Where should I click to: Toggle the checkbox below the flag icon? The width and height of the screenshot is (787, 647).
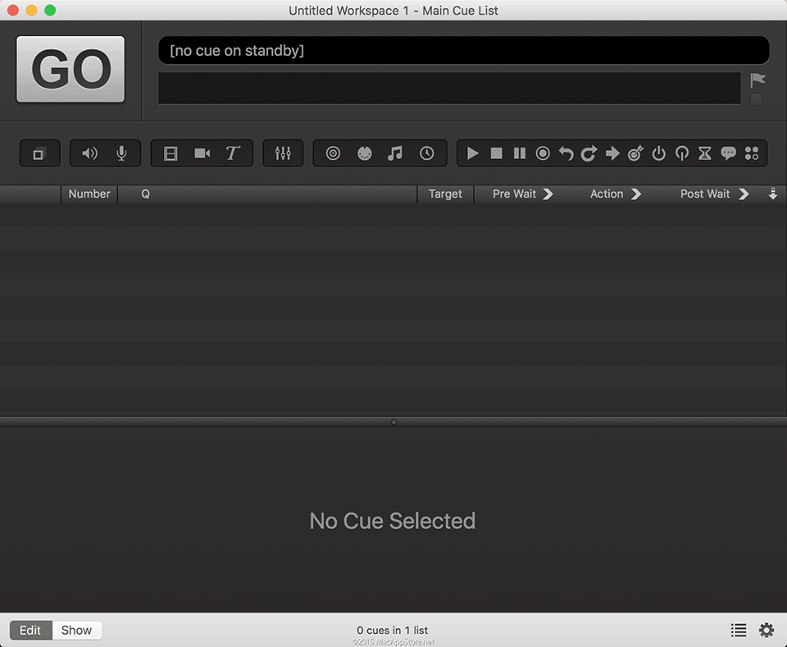(756, 99)
